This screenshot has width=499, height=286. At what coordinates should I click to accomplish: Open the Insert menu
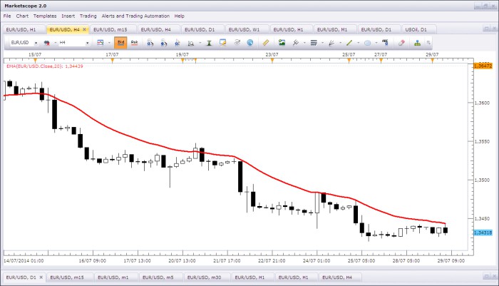point(68,16)
